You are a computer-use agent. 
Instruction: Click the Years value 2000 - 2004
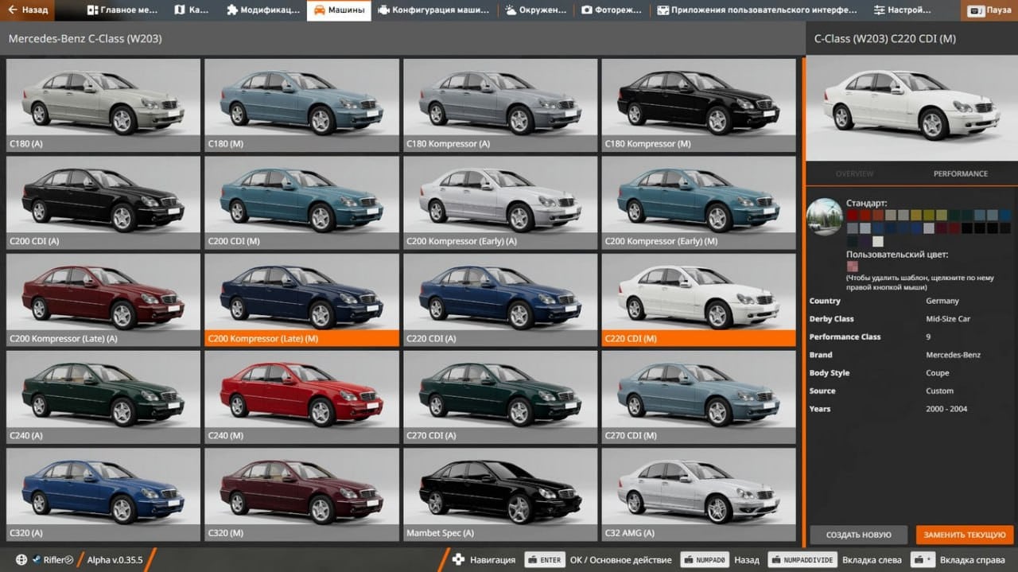pyautogui.click(x=946, y=409)
